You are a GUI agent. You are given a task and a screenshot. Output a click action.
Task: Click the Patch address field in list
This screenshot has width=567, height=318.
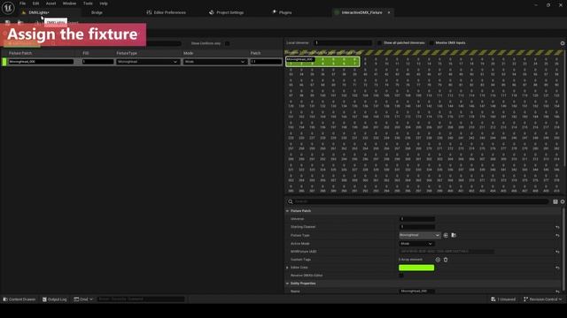tap(266, 62)
